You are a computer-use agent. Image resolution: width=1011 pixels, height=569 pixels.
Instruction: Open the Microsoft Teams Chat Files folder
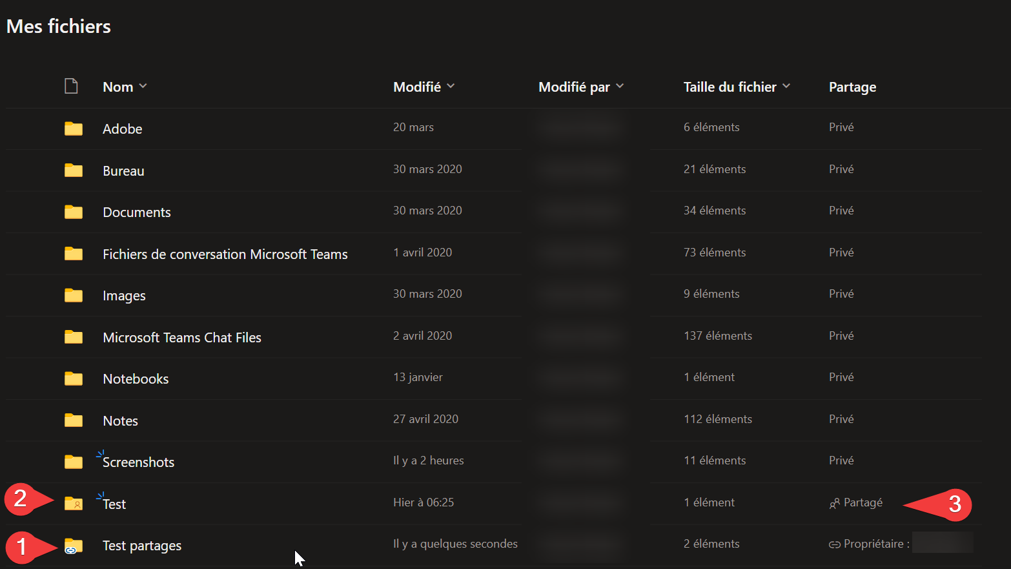click(x=181, y=338)
